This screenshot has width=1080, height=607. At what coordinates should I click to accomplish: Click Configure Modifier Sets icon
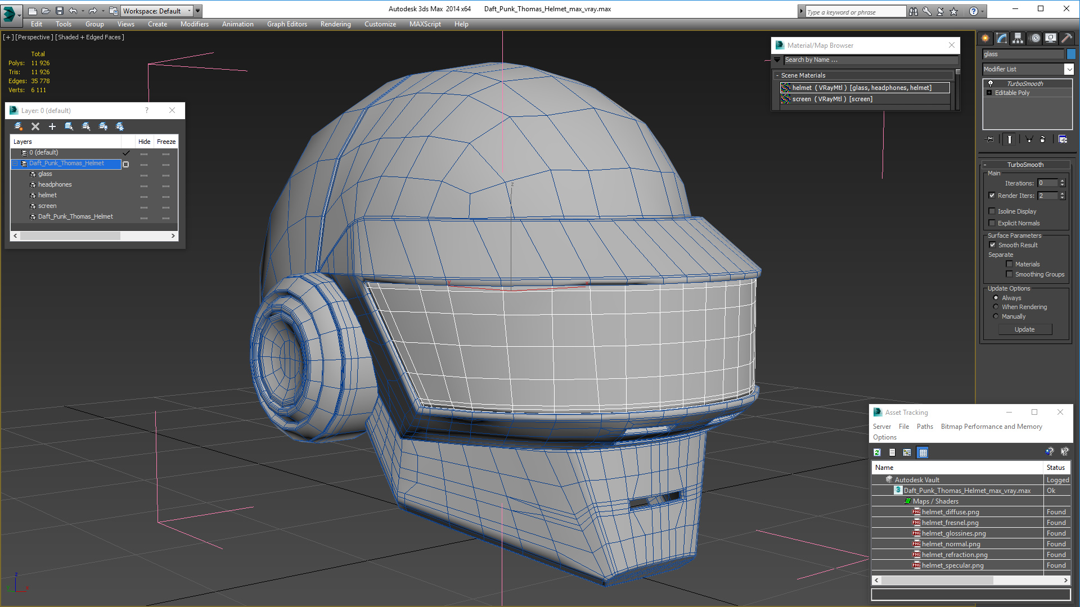[x=1063, y=139]
